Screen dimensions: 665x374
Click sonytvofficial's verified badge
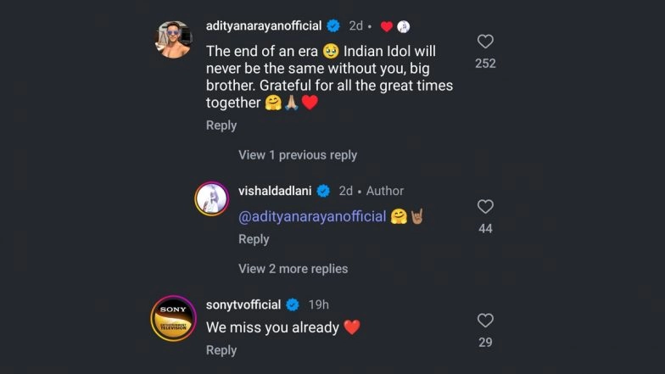click(293, 304)
